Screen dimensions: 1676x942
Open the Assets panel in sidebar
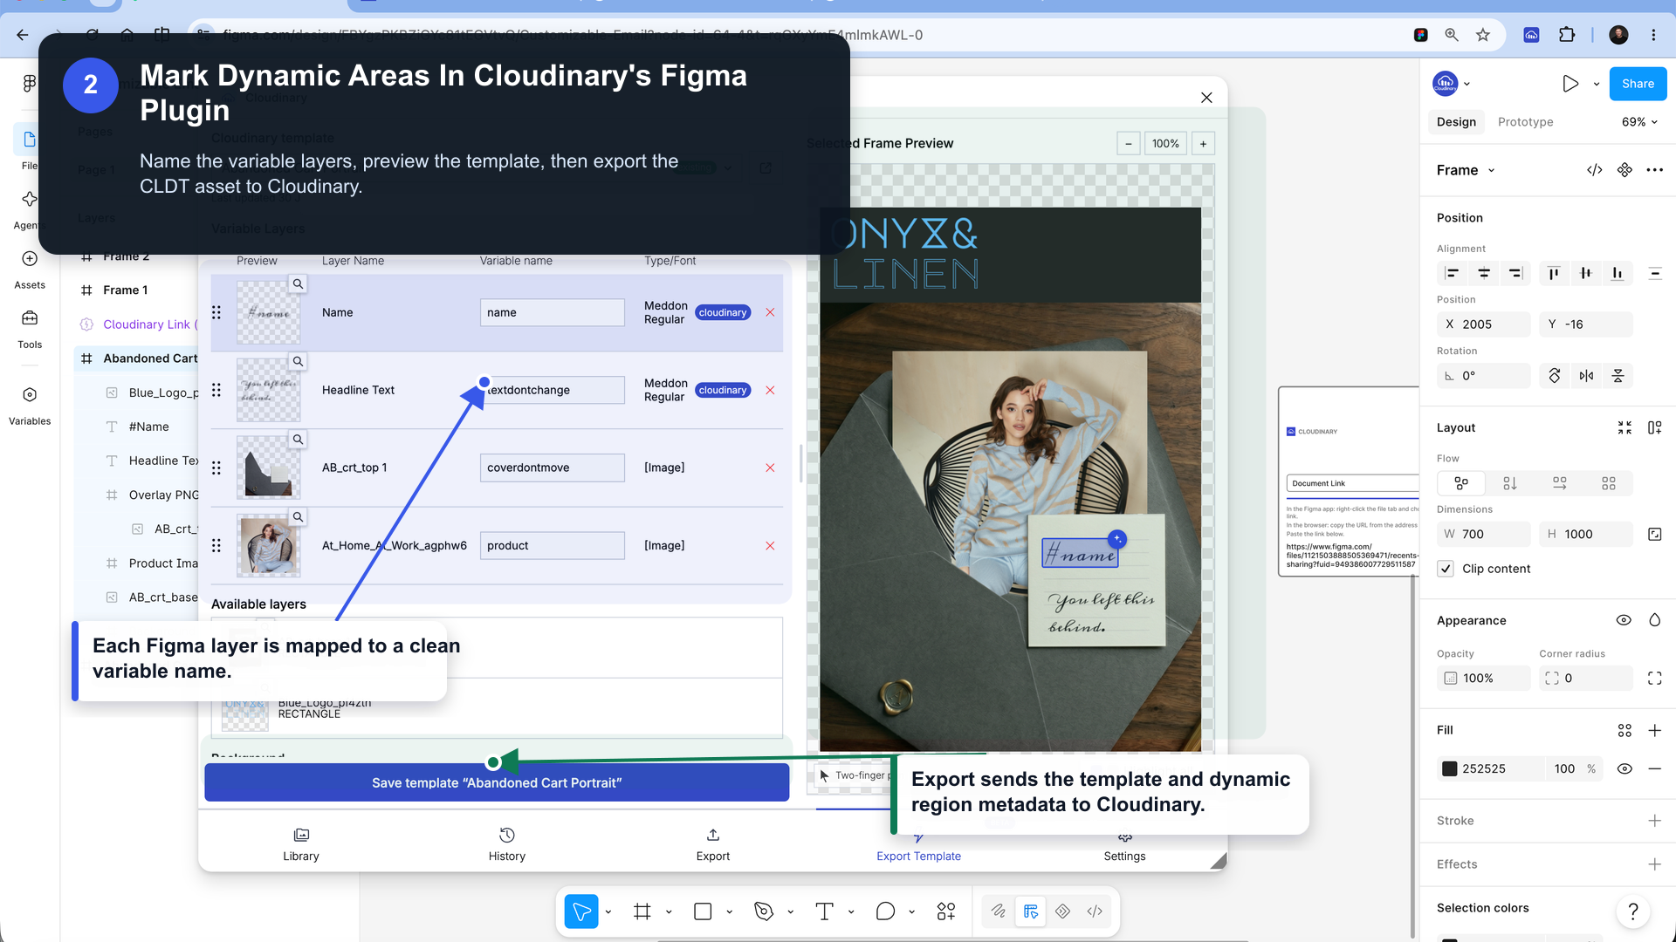tap(30, 270)
